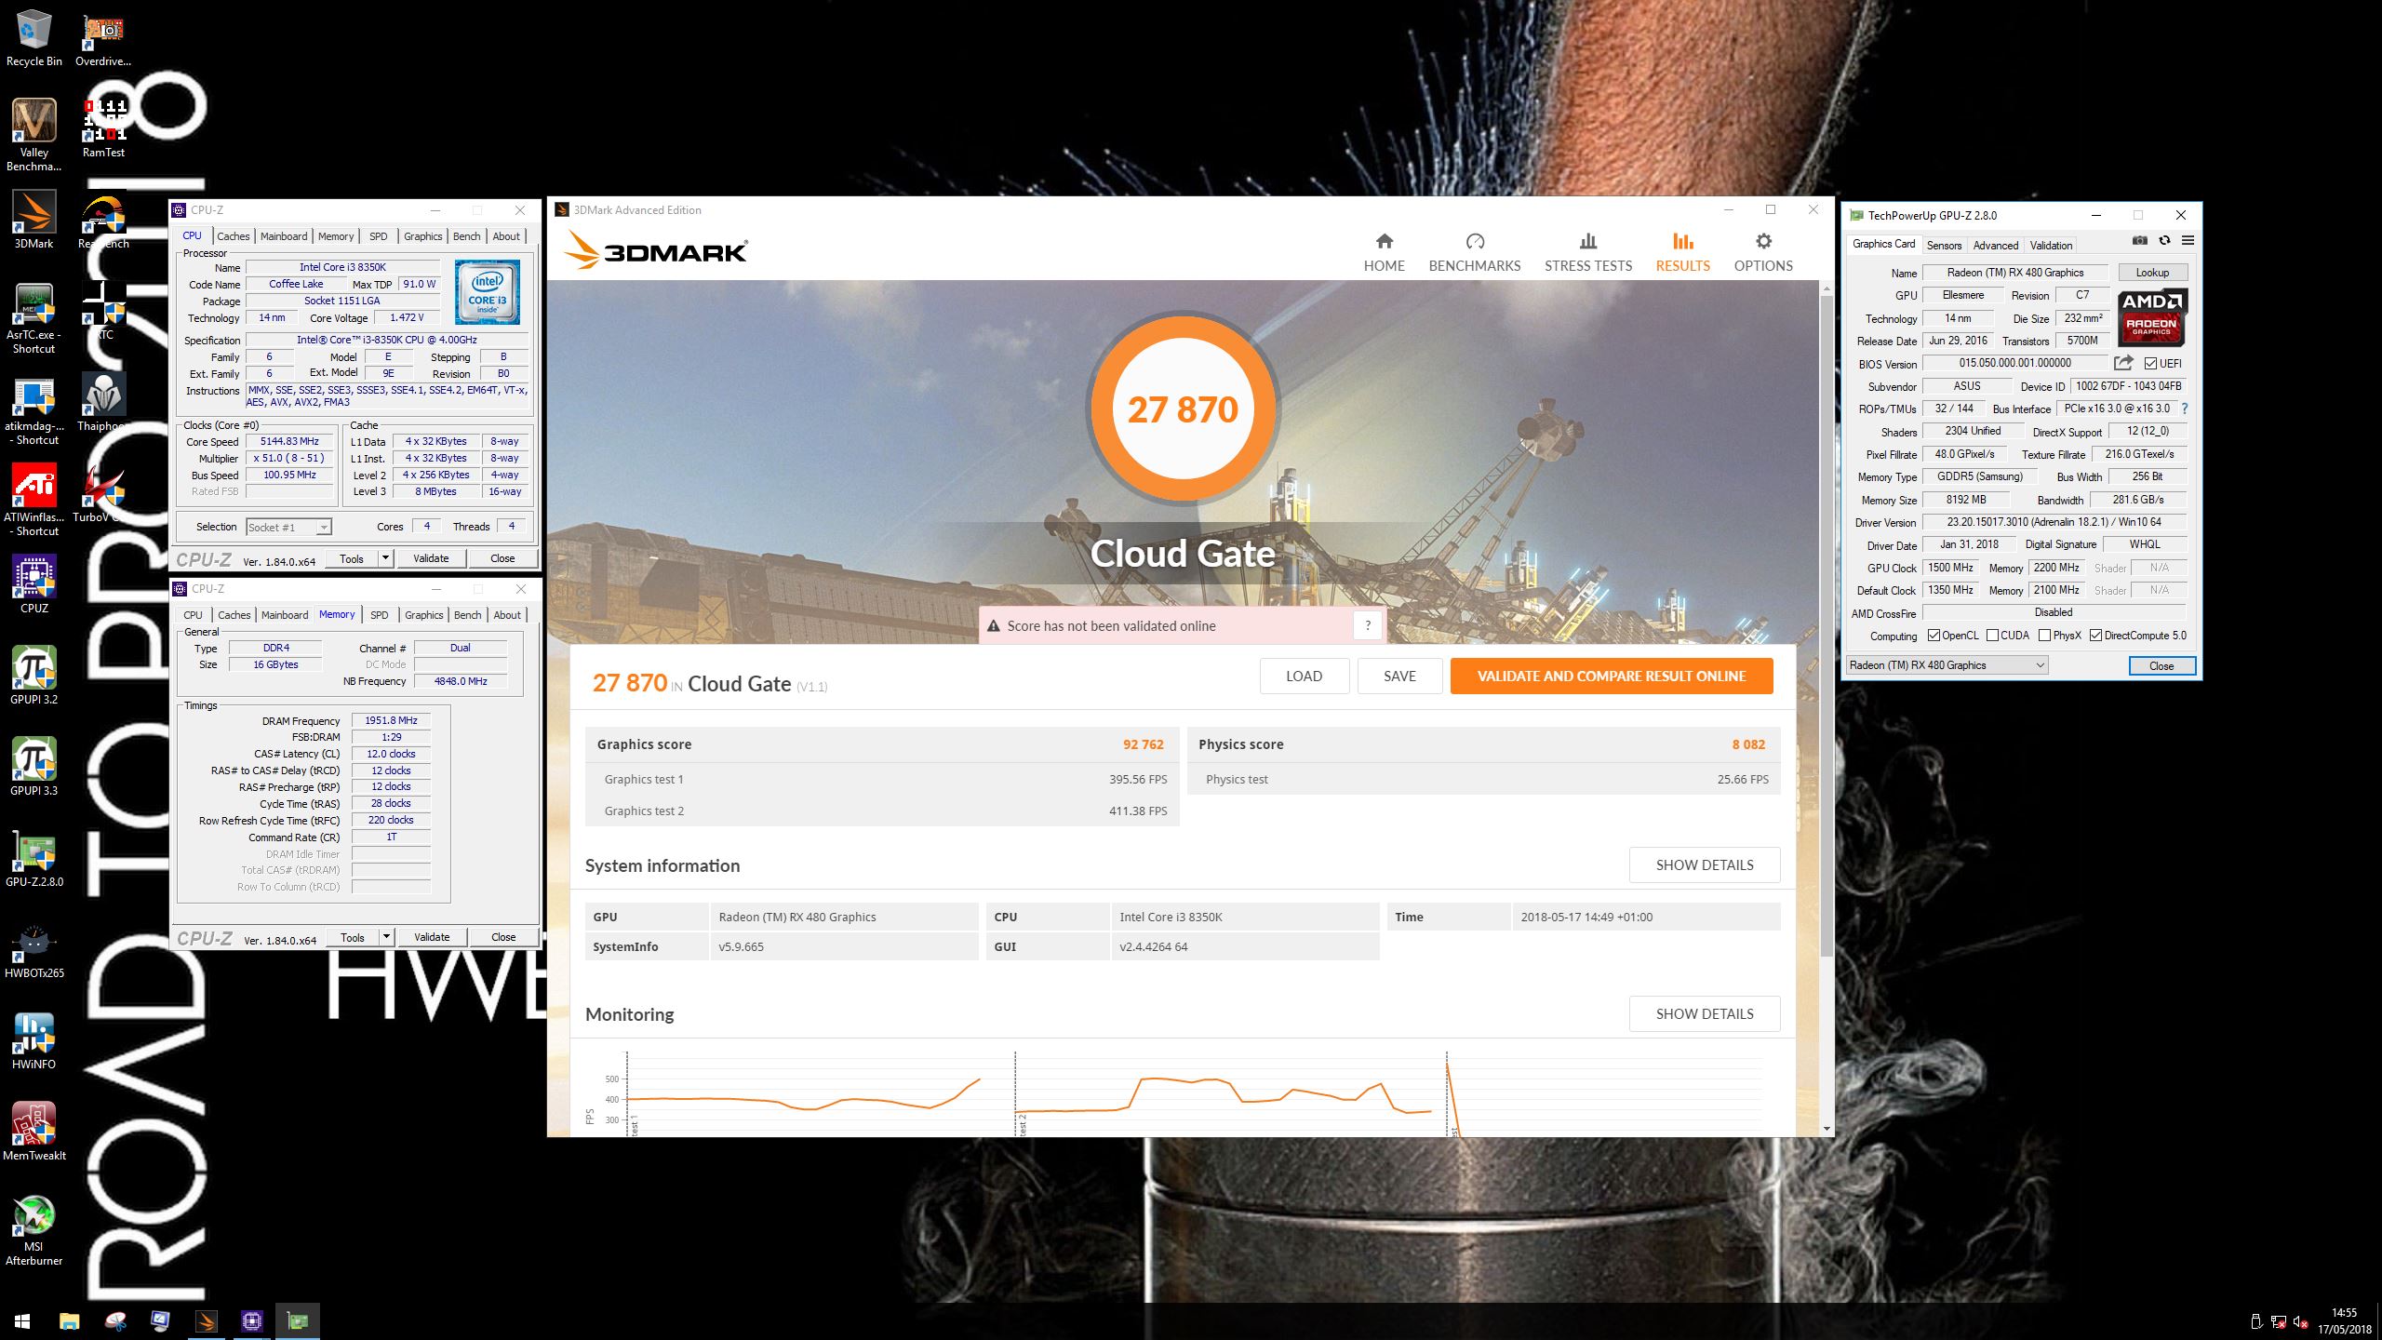Click the 3DMark scrollbar down arrow
Image resolution: width=2382 pixels, height=1340 pixels.
pos(1827,1128)
